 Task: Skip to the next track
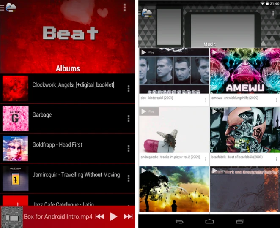[128, 217]
